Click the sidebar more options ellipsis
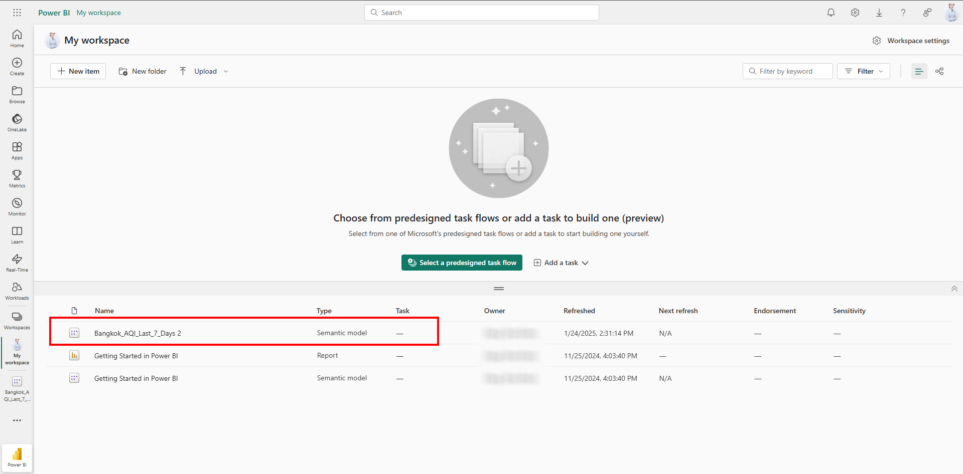The width and height of the screenshot is (963, 474). 17,420
